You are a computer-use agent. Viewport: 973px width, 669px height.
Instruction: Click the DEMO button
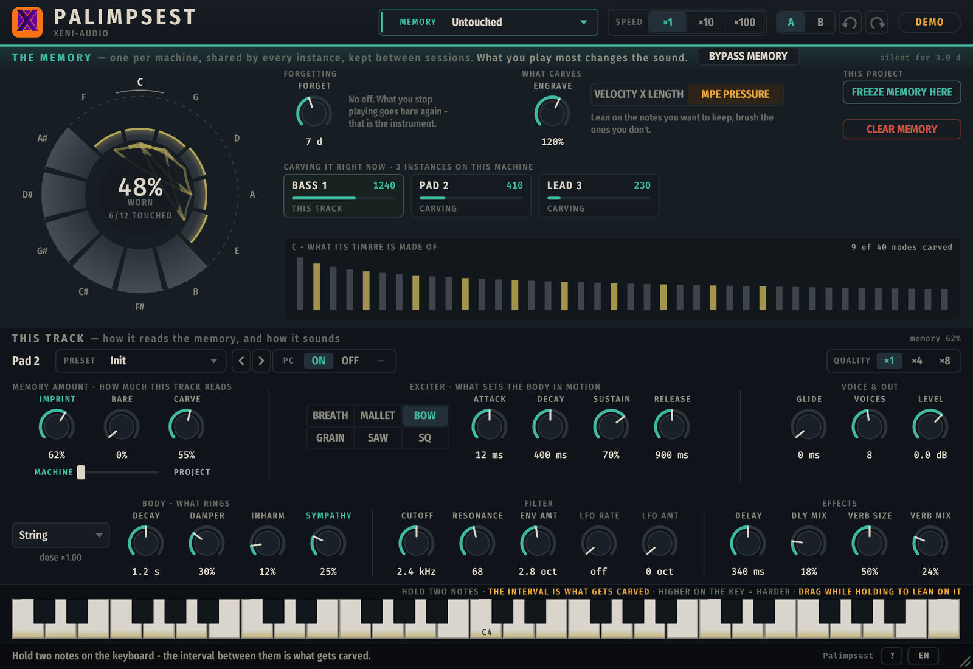[x=929, y=23]
